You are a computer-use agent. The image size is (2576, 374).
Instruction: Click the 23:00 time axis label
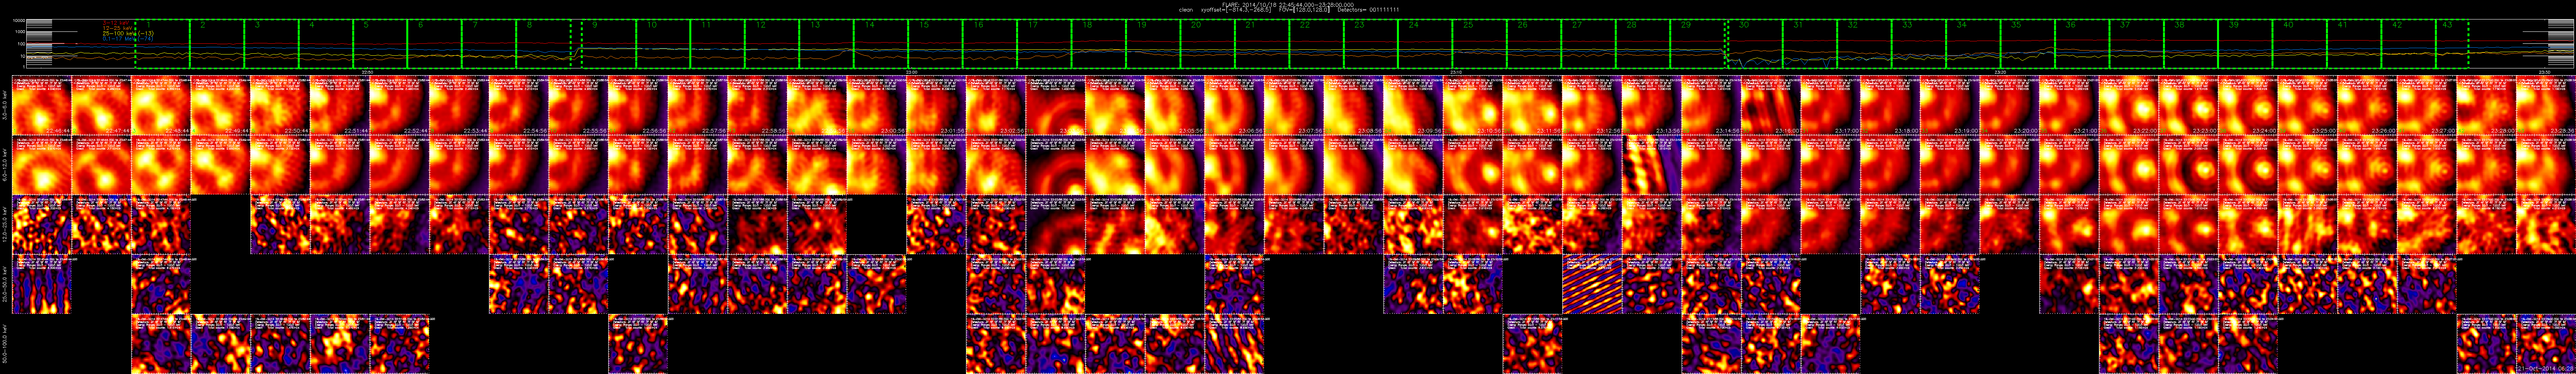(x=912, y=72)
